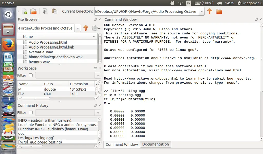Expand the File Browser path dropdown
Viewport: 263px width, 154px height.
(x=78, y=28)
